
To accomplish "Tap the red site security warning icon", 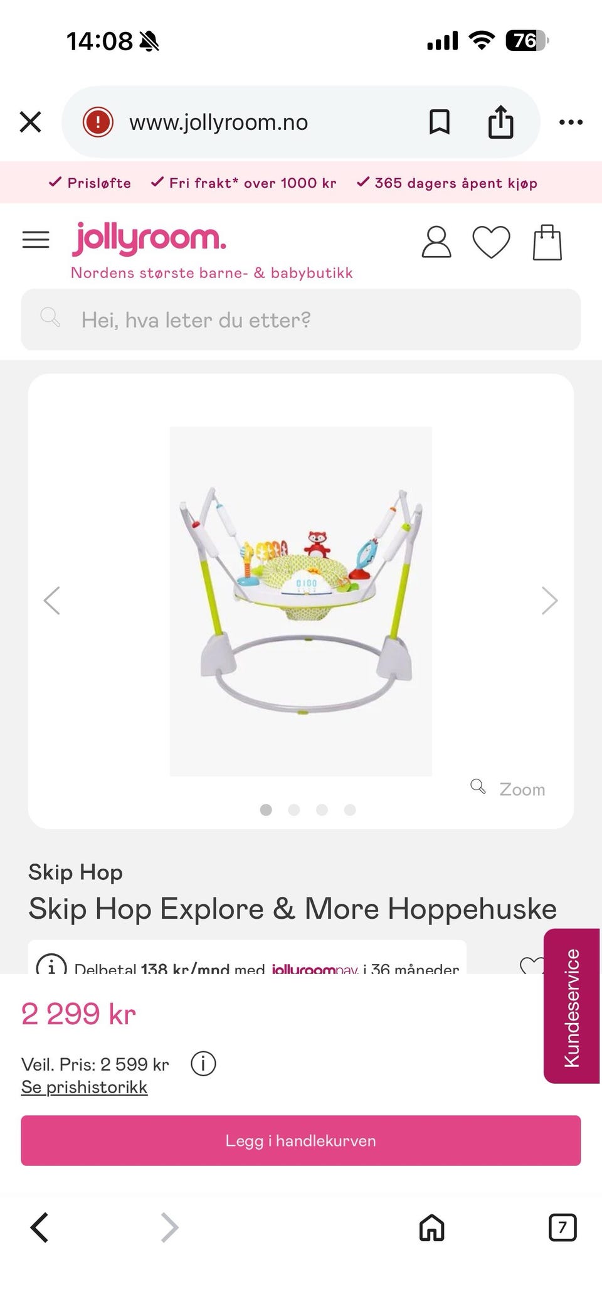I will tap(98, 122).
